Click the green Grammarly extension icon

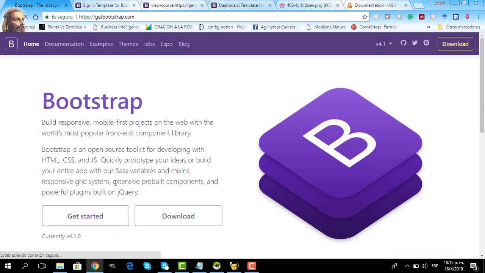coord(410,17)
